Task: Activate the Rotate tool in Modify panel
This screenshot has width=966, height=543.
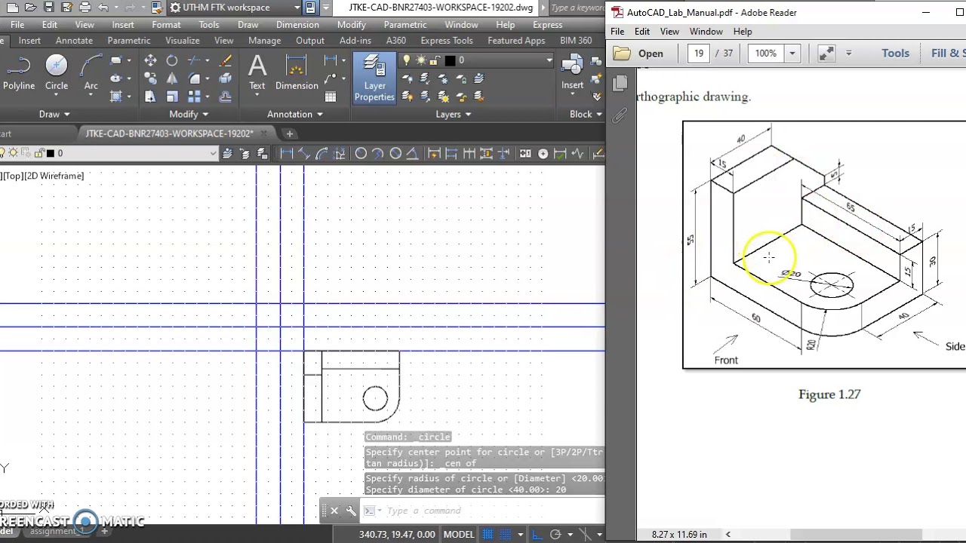Action: (172, 60)
